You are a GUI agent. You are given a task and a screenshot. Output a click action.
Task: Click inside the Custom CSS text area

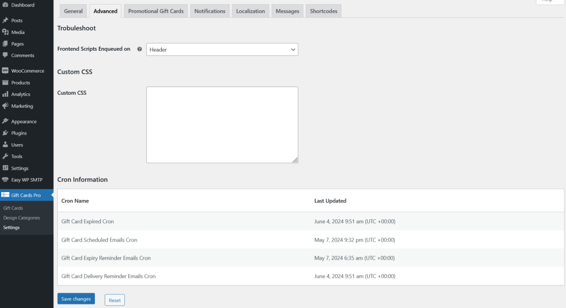(x=222, y=125)
